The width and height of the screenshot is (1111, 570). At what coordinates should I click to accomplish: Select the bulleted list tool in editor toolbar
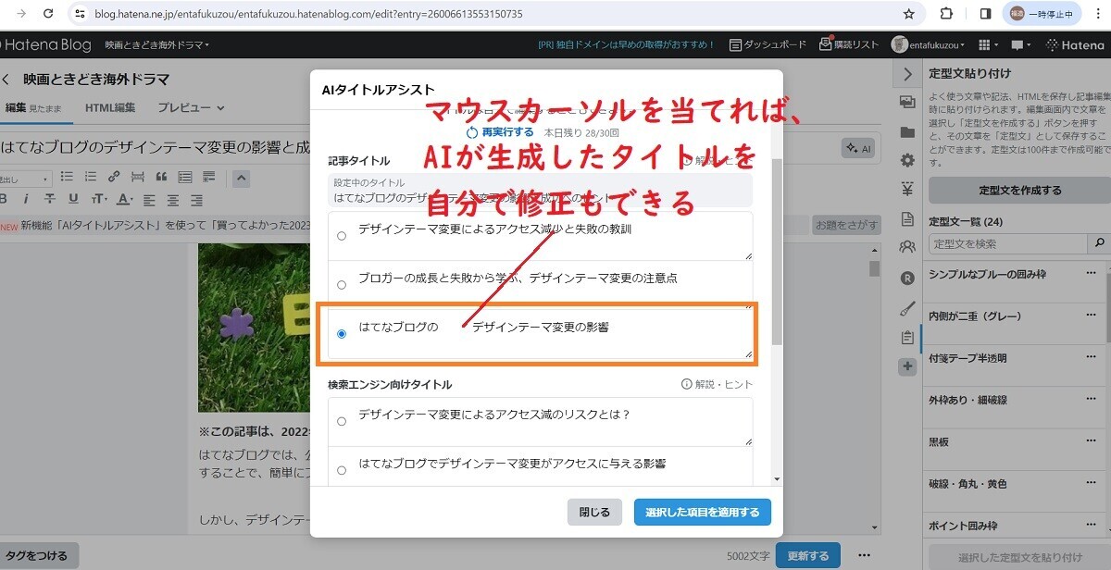pos(65,177)
